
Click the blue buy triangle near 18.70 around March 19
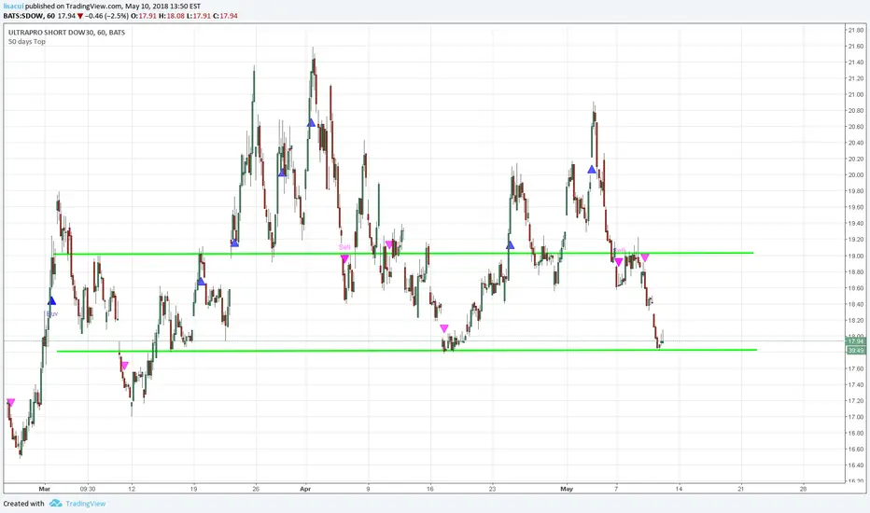coord(201,282)
